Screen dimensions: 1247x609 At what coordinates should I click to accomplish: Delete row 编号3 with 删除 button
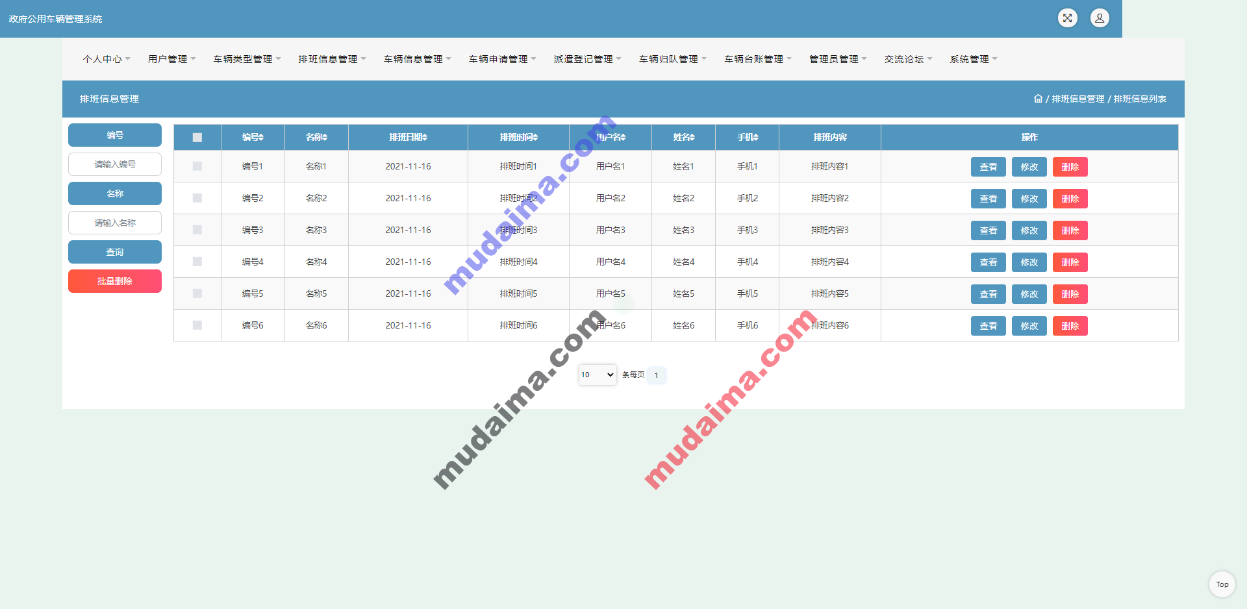[1070, 230]
